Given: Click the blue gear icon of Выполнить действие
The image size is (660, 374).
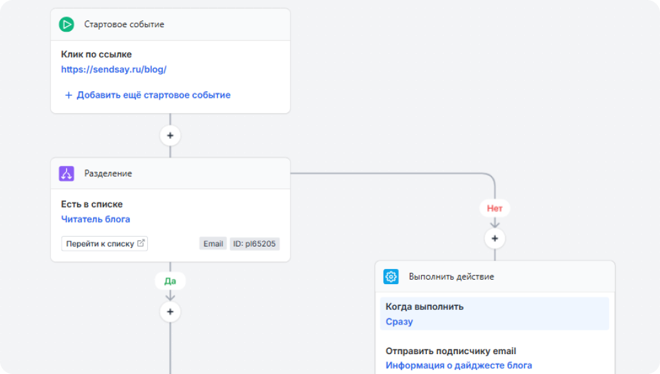Looking at the screenshot, I should (x=391, y=277).
